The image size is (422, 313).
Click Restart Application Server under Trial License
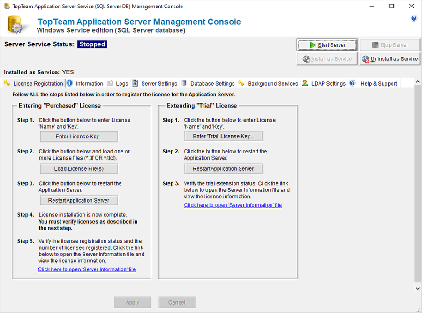tap(223, 168)
